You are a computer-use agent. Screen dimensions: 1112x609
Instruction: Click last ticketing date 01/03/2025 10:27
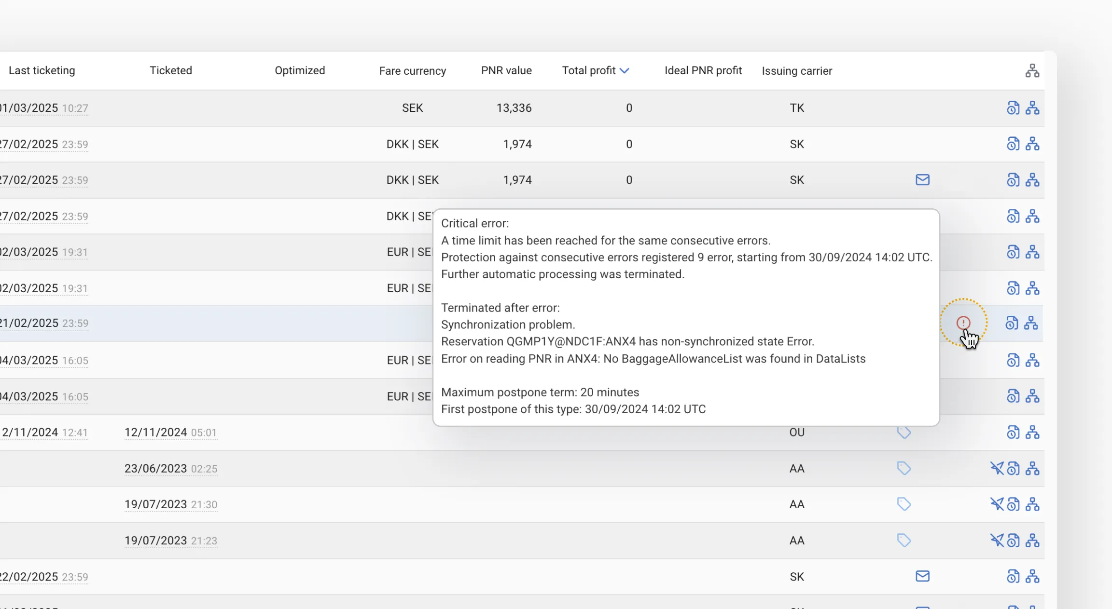(44, 108)
